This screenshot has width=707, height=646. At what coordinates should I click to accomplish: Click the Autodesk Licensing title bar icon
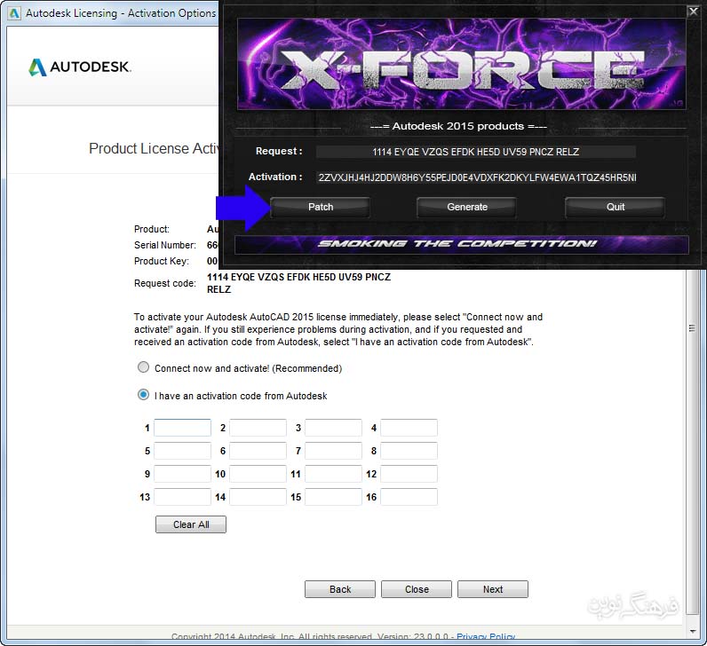(14, 13)
